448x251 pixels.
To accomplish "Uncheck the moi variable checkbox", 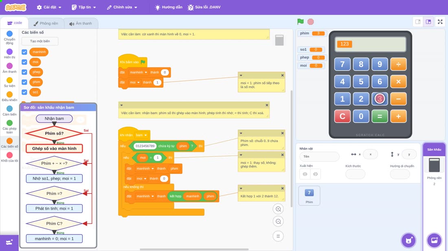I will [24, 62].
